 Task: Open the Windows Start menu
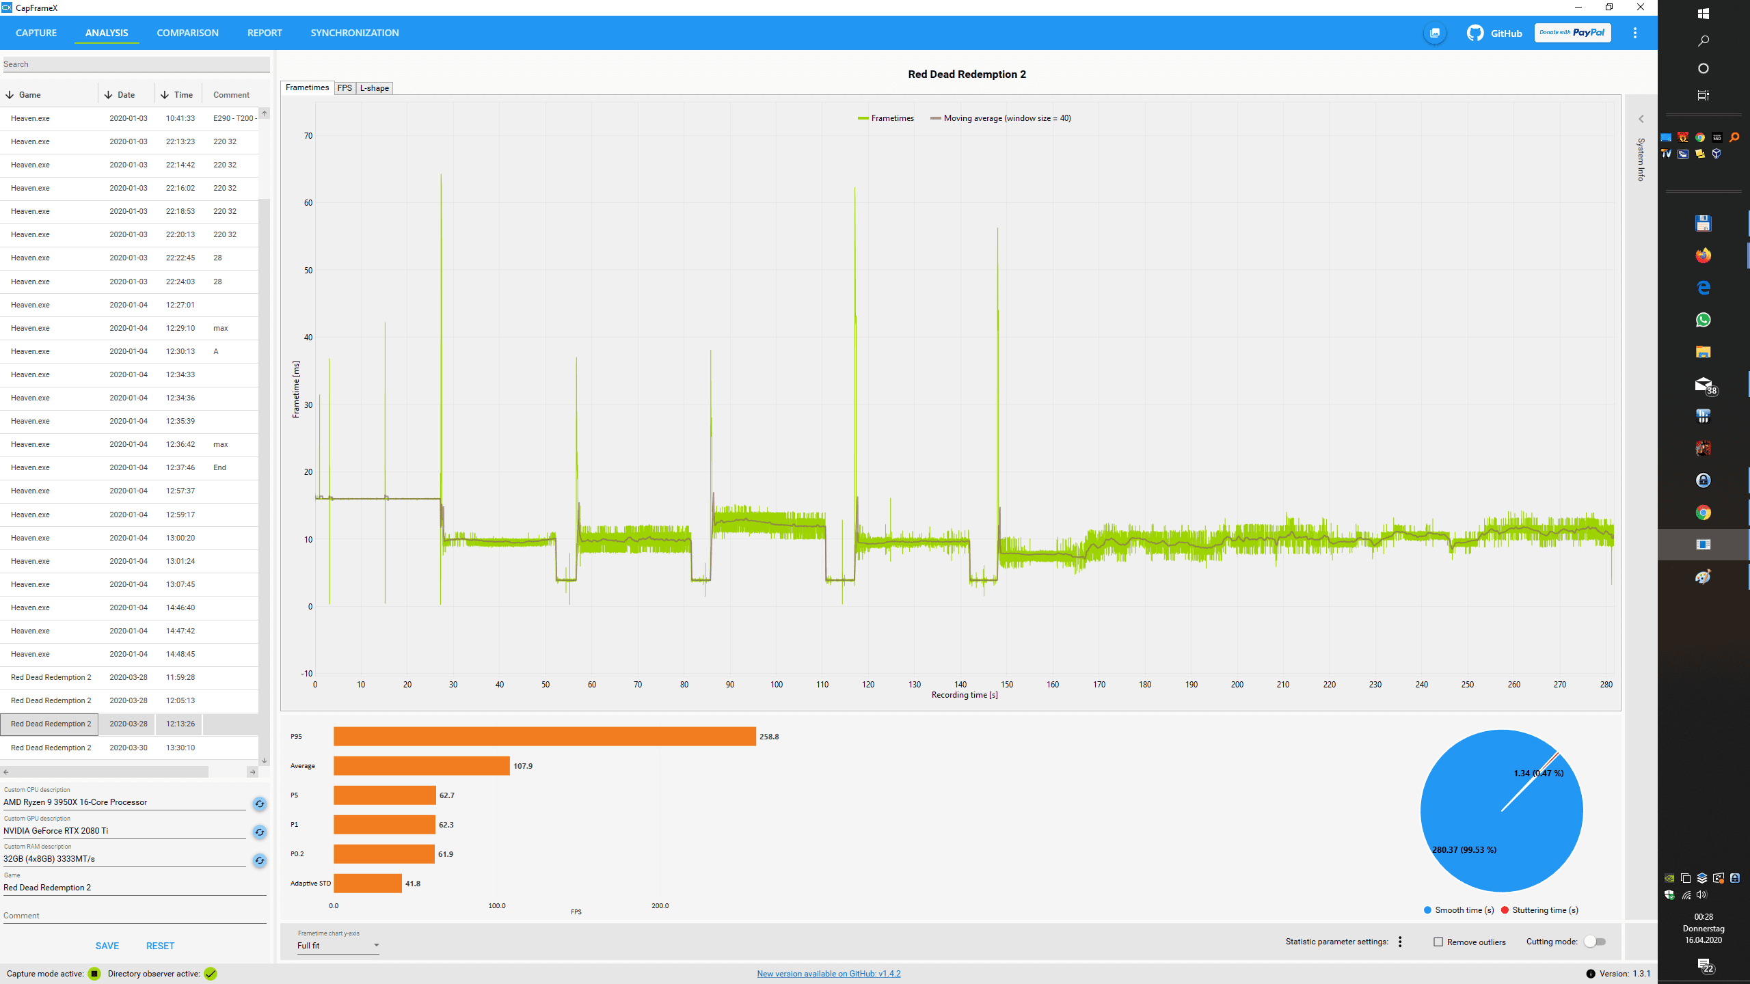pyautogui.click(x=1703, y=14)
